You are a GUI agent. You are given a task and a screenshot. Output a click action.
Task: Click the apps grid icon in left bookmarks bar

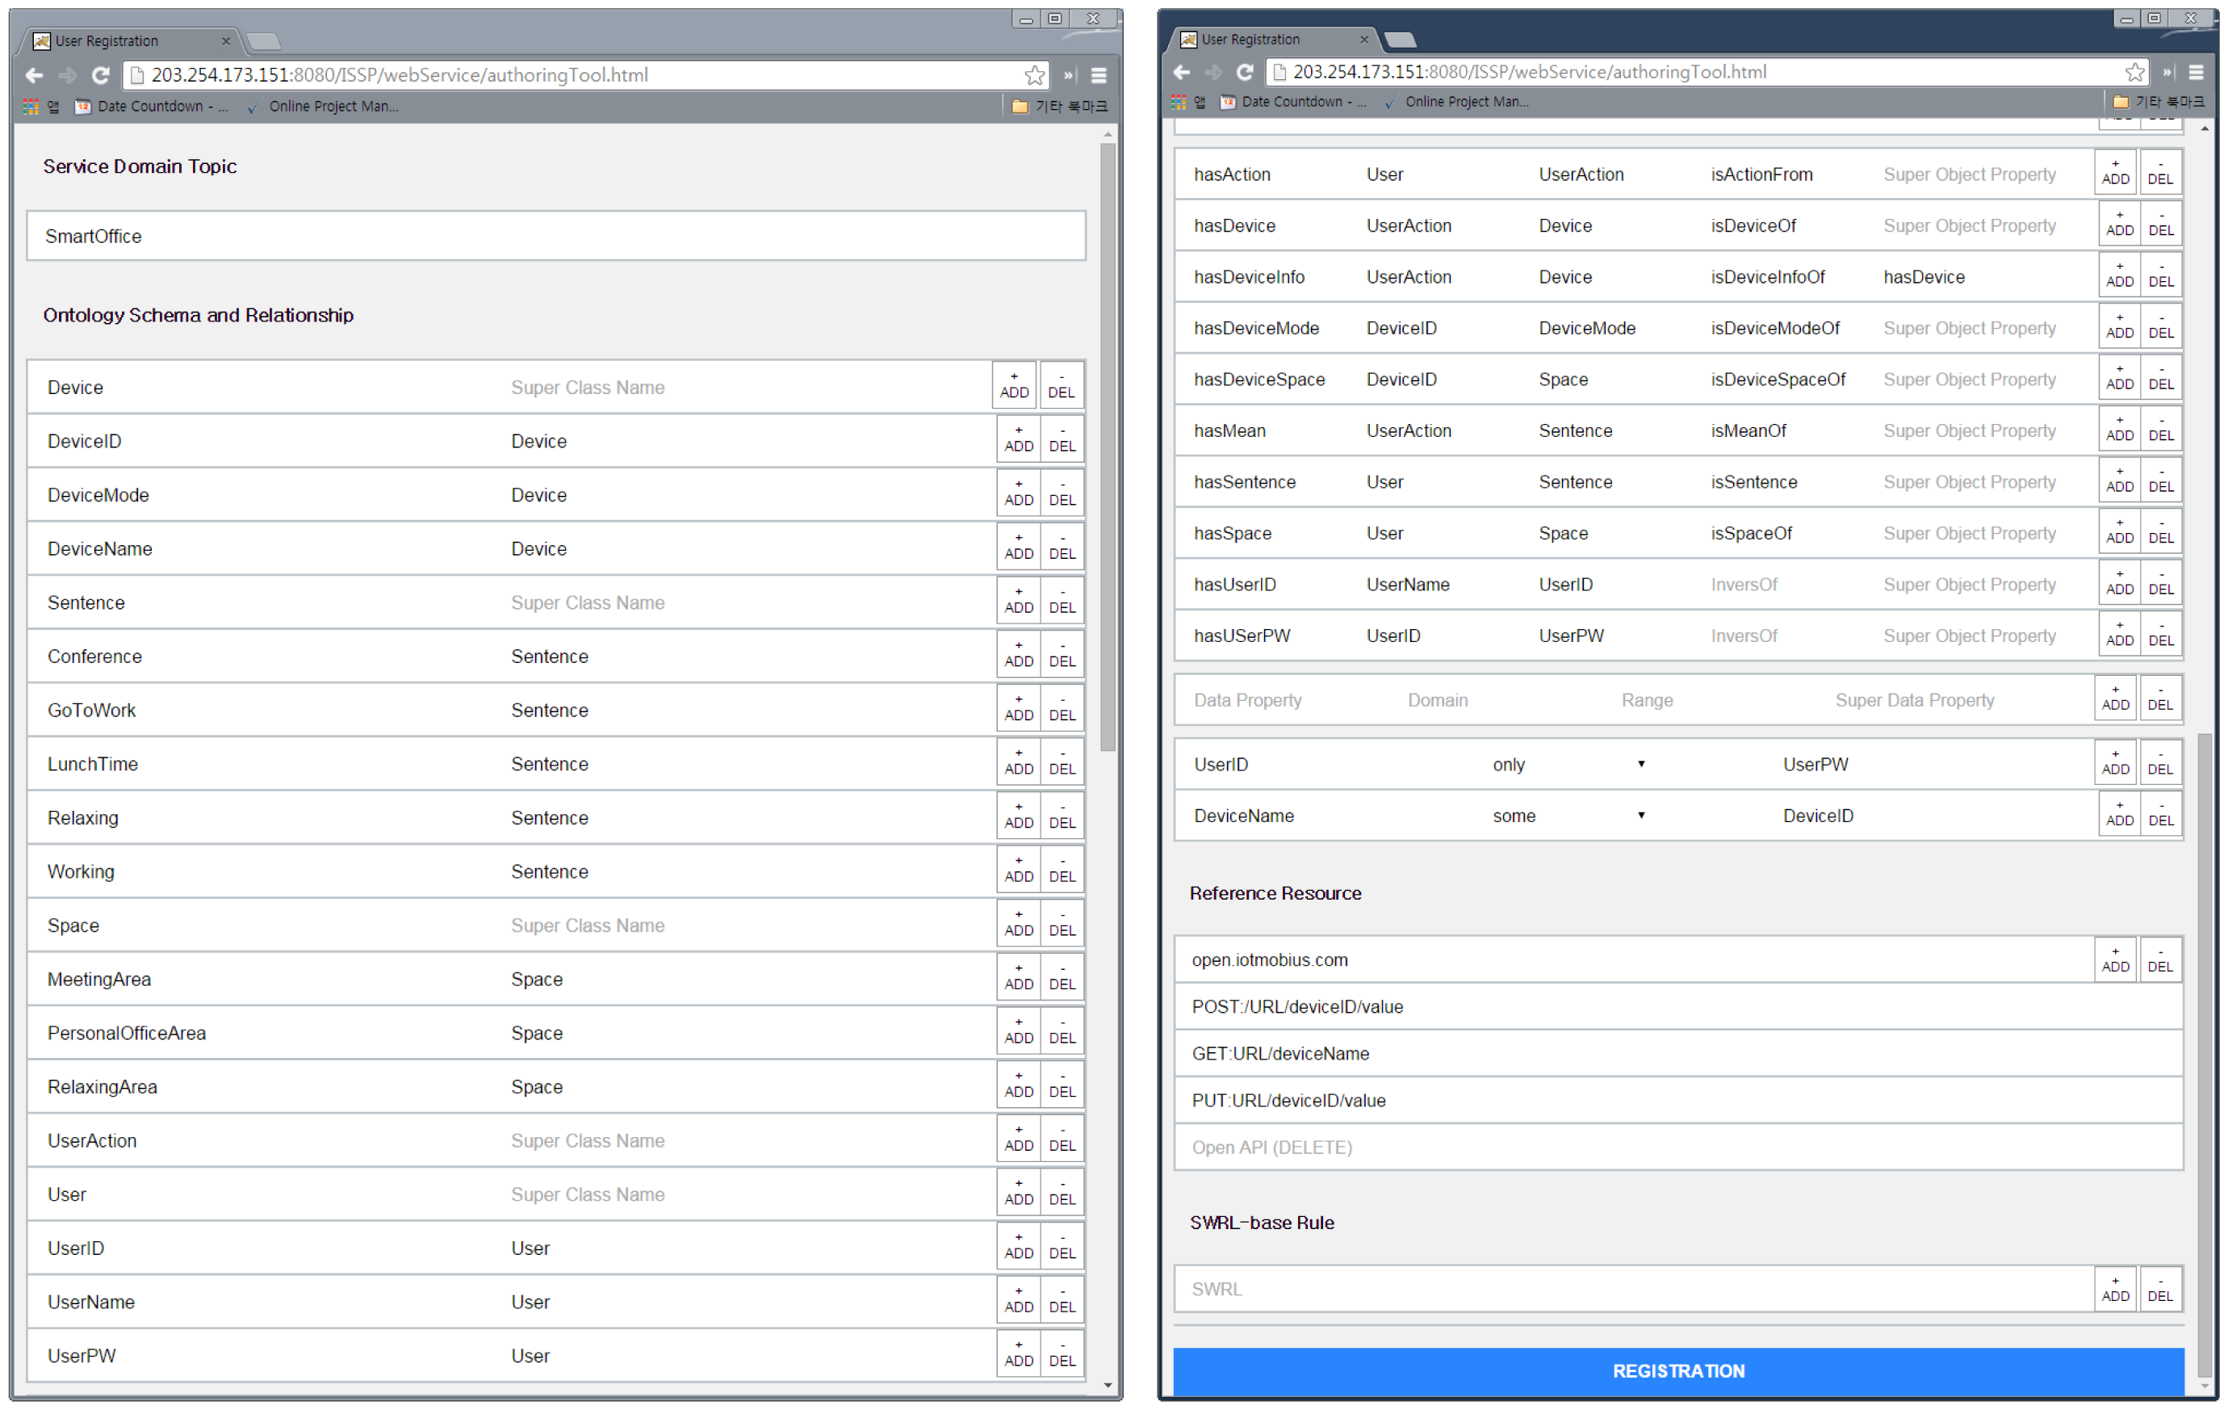31,107
